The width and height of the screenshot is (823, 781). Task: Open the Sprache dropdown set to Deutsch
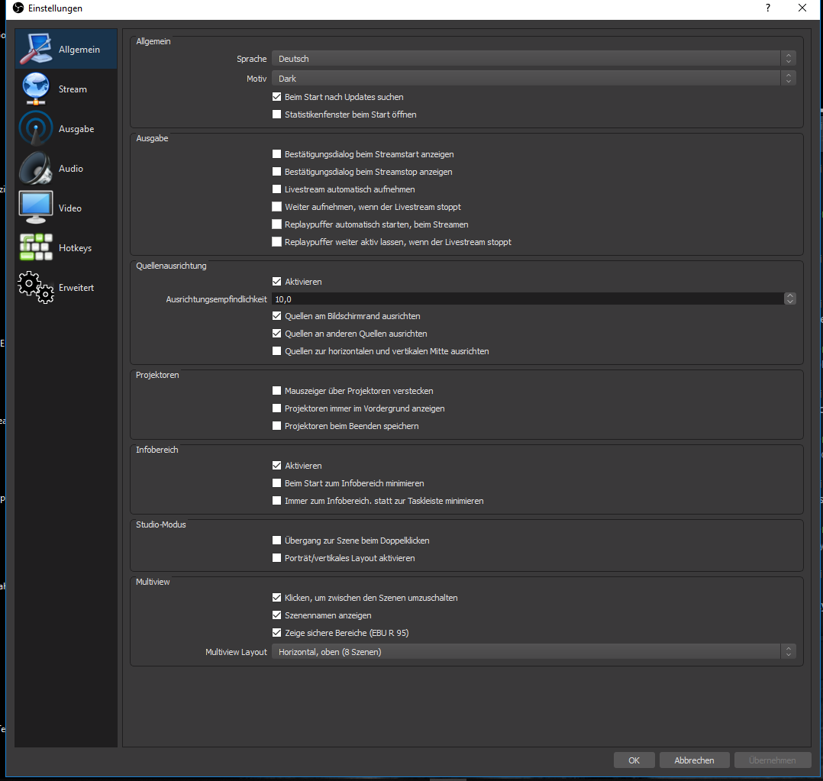pyautogui.click(x=534, y=58)
